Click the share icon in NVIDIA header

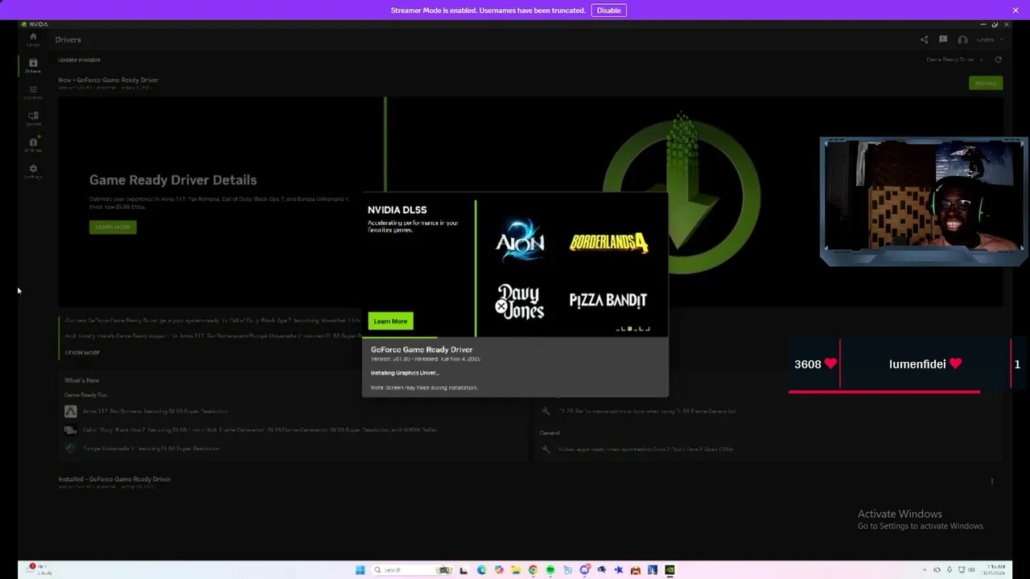coord(924,39)
